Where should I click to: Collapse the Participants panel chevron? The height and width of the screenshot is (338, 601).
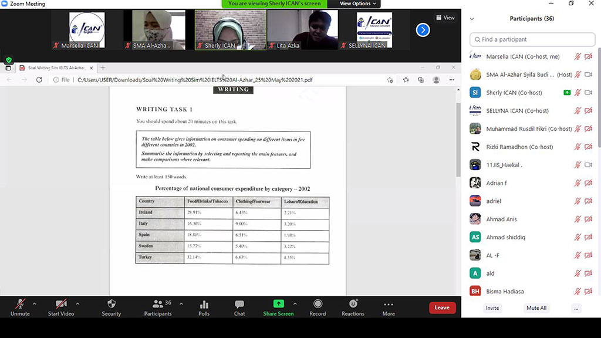472,19
